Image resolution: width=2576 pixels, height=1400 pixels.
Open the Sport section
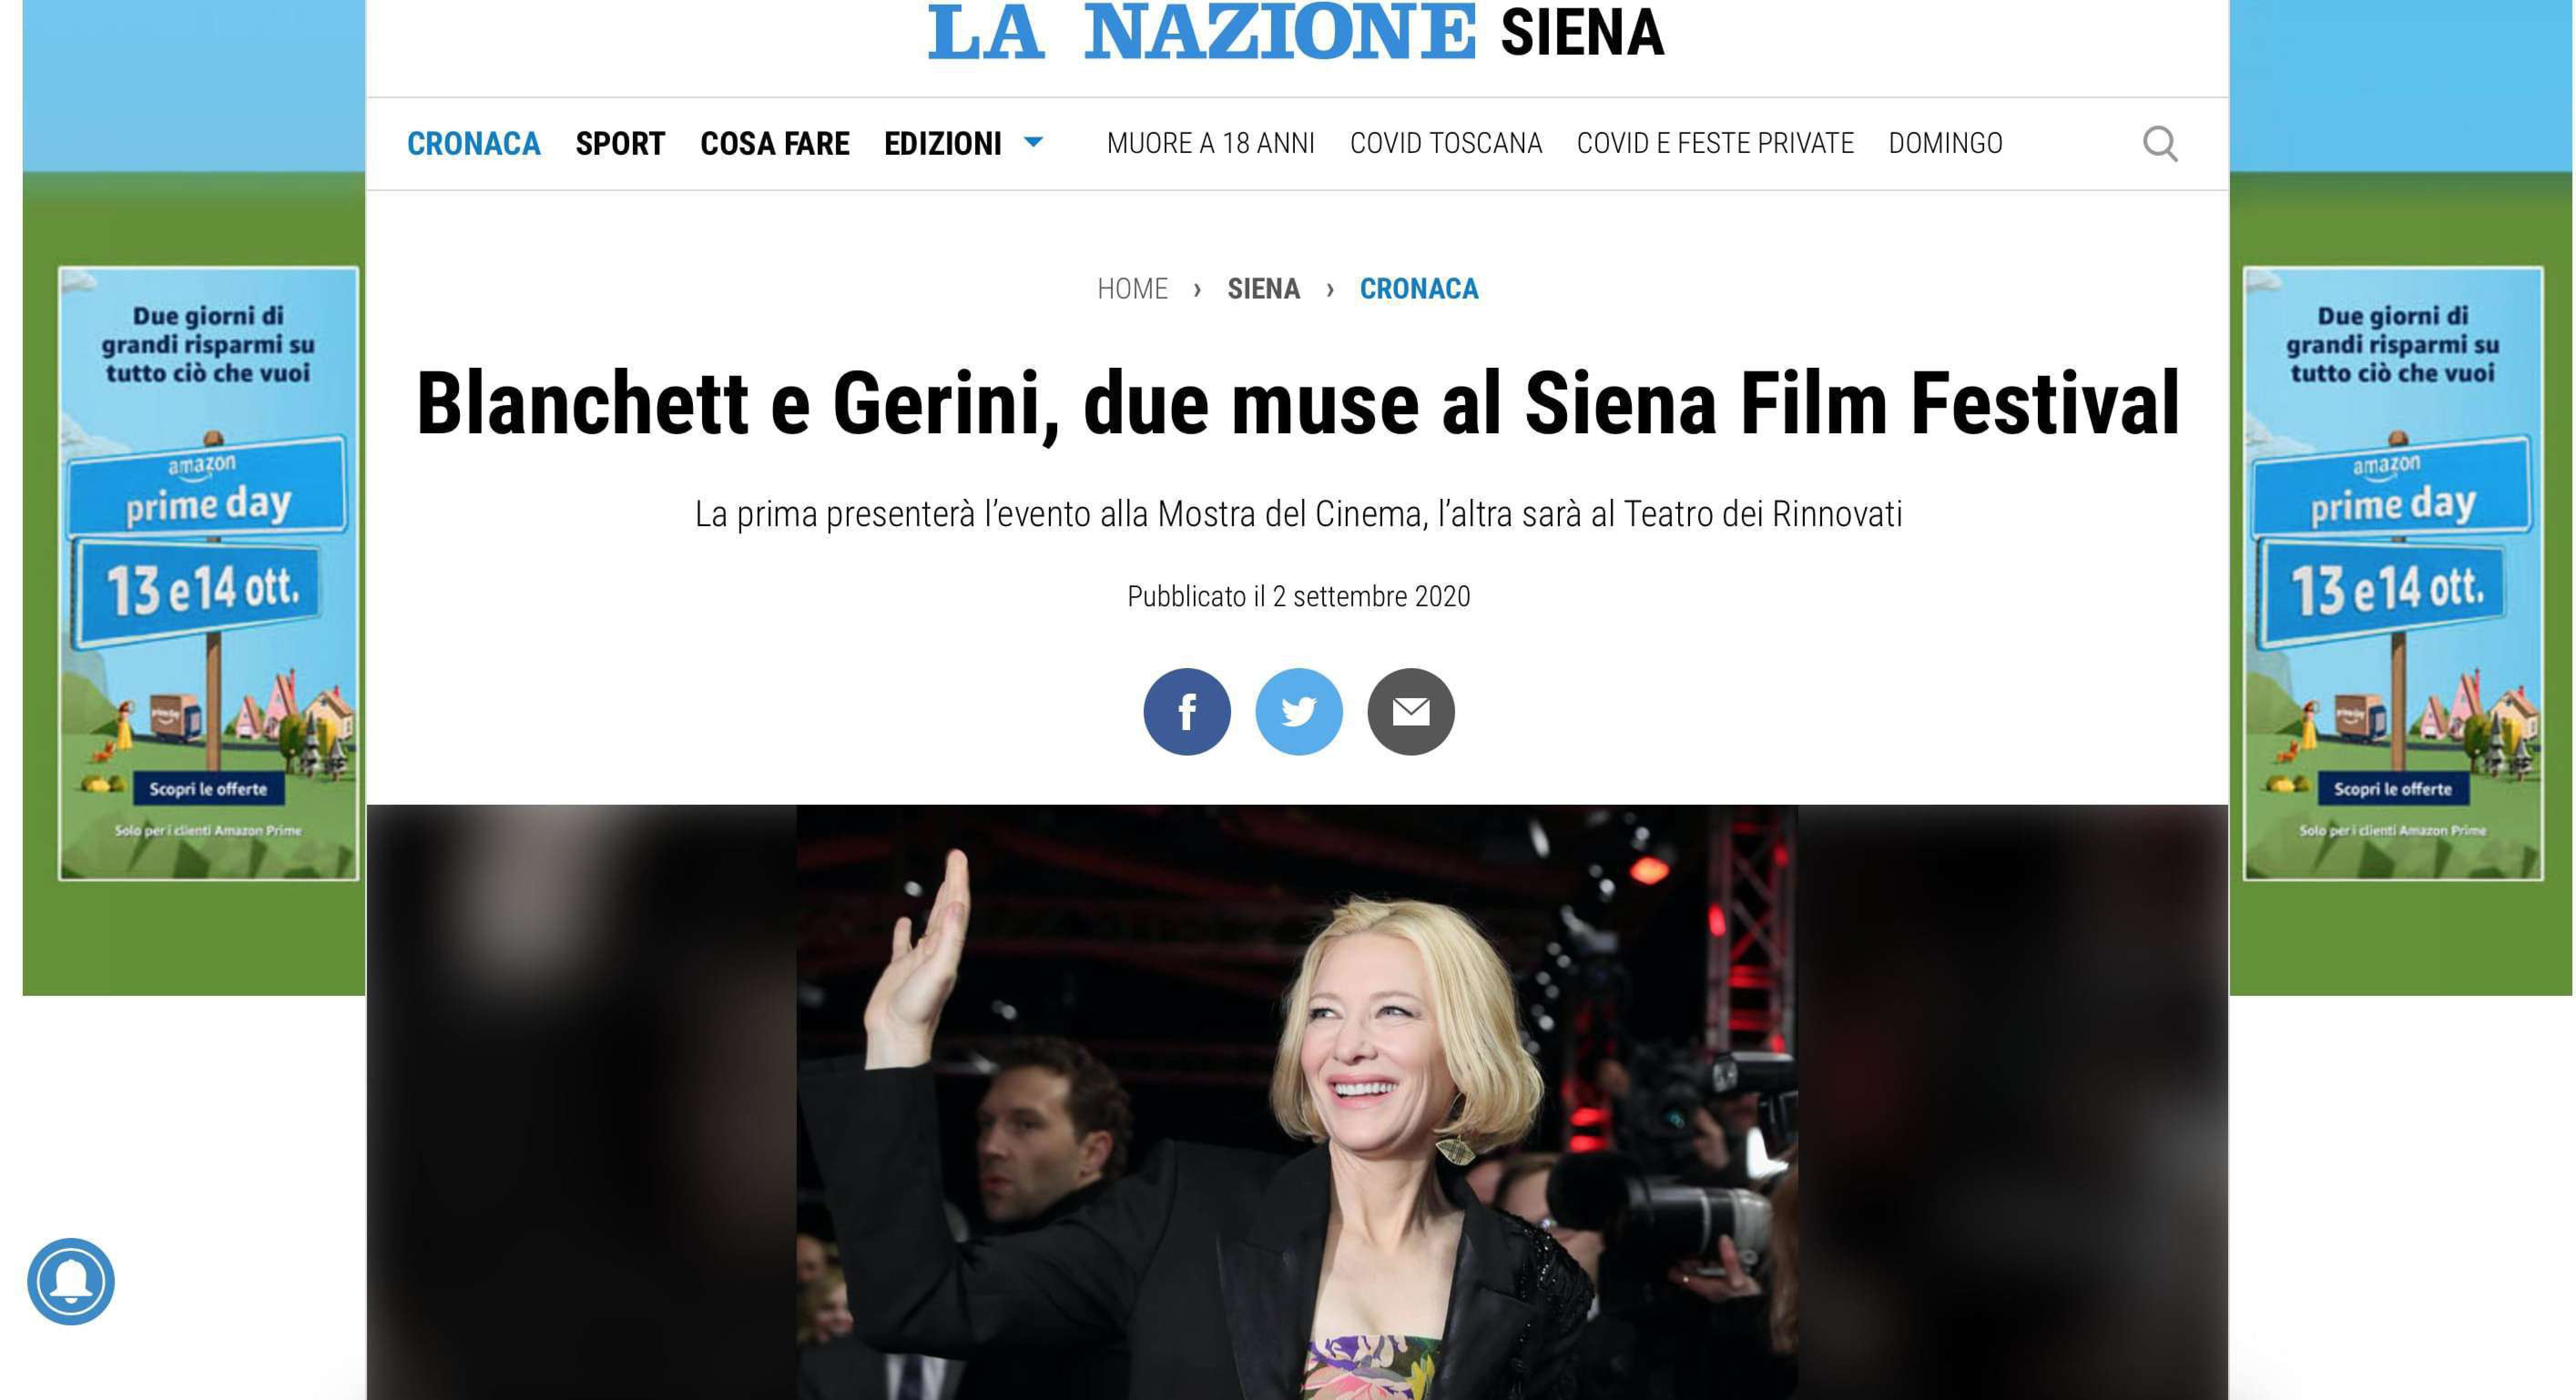pos(620,144)
